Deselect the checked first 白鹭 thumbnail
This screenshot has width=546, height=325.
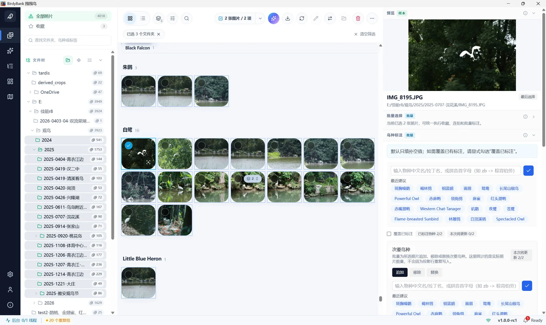pyautogui.click(x=129, y=145)
